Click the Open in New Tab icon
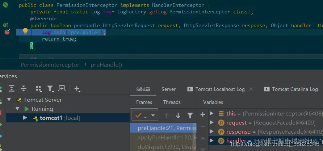The height and width of the screenshot is (151, 323). pyautogui.click(x=62, y=89)
